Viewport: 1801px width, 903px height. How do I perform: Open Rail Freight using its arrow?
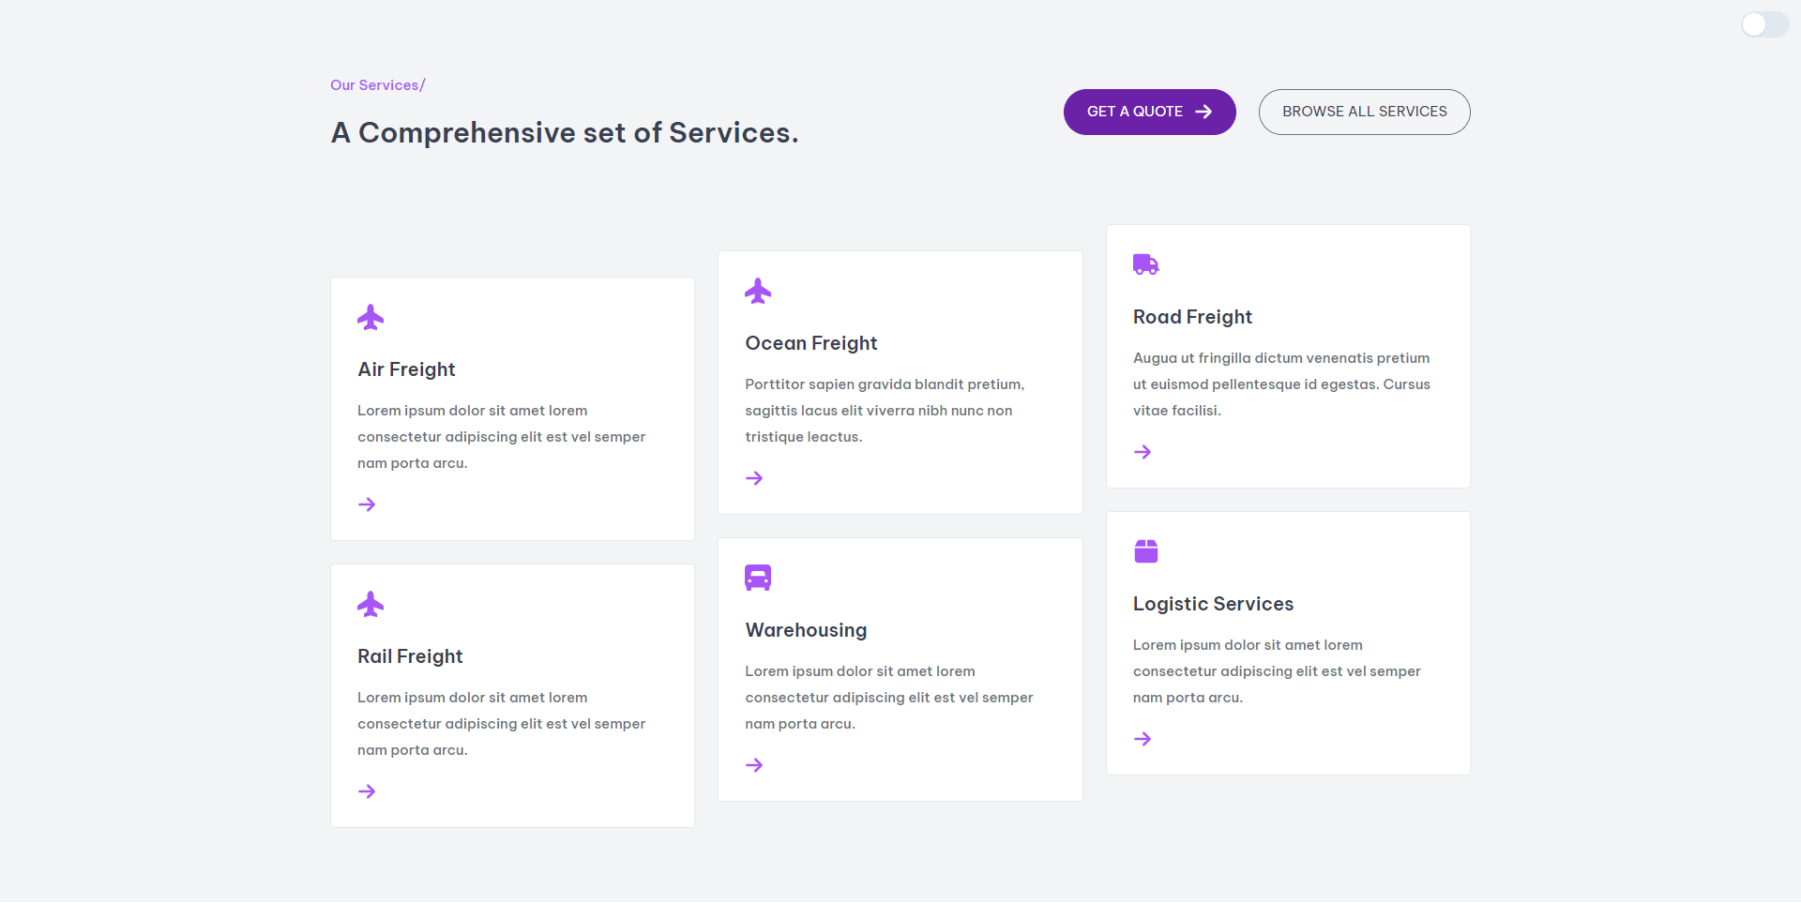point(367,791)
